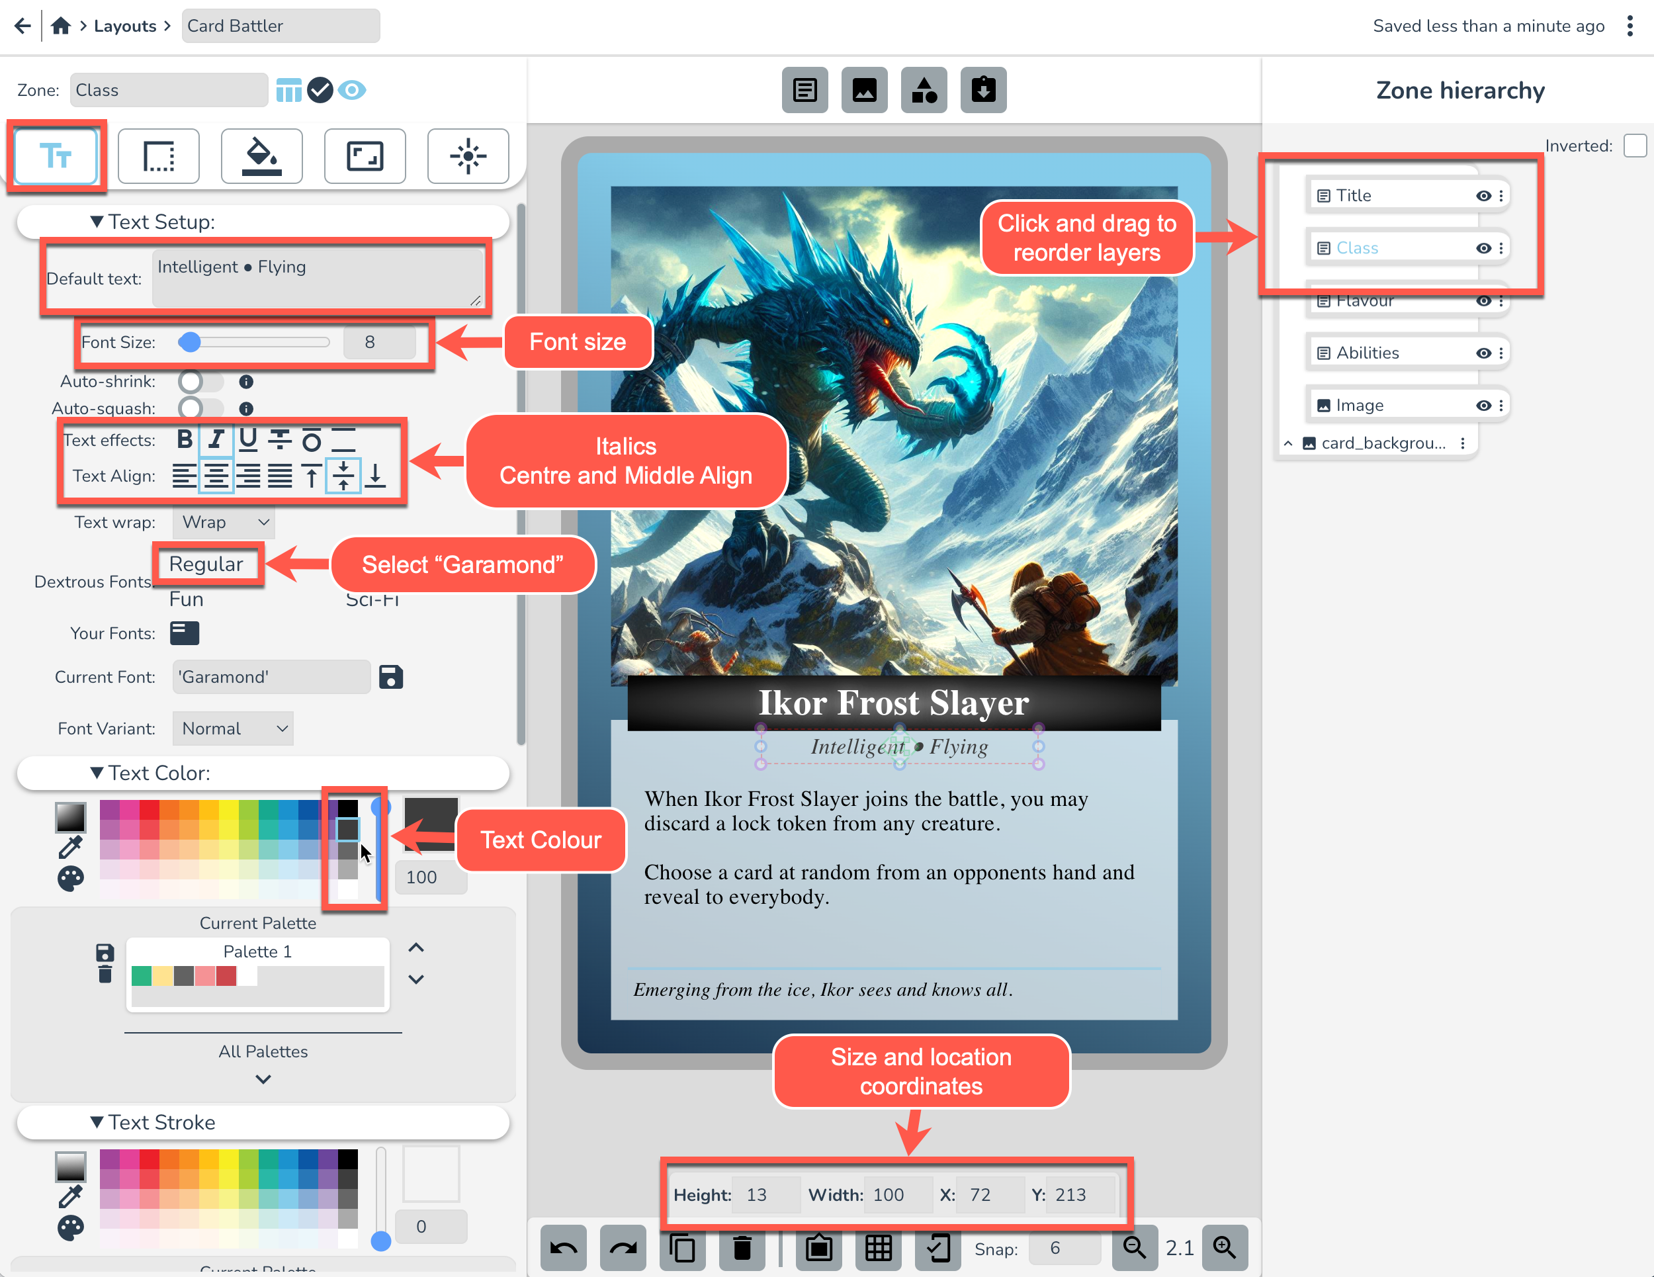Screen dimensions: 1654x1277
Task: Pick the black text color swatch
Action: (347, 809)
